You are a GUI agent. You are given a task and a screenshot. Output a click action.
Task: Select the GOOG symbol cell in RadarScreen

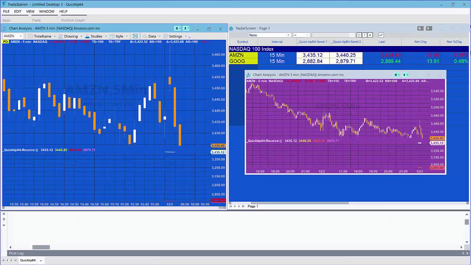pyautogui.click(x=243, y=61)
